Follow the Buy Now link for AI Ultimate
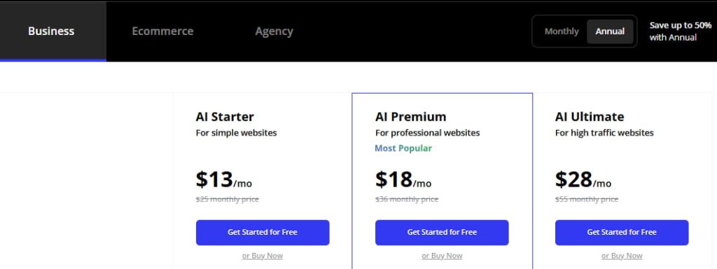Screen dimensions: 717x269 click(622, 256)
